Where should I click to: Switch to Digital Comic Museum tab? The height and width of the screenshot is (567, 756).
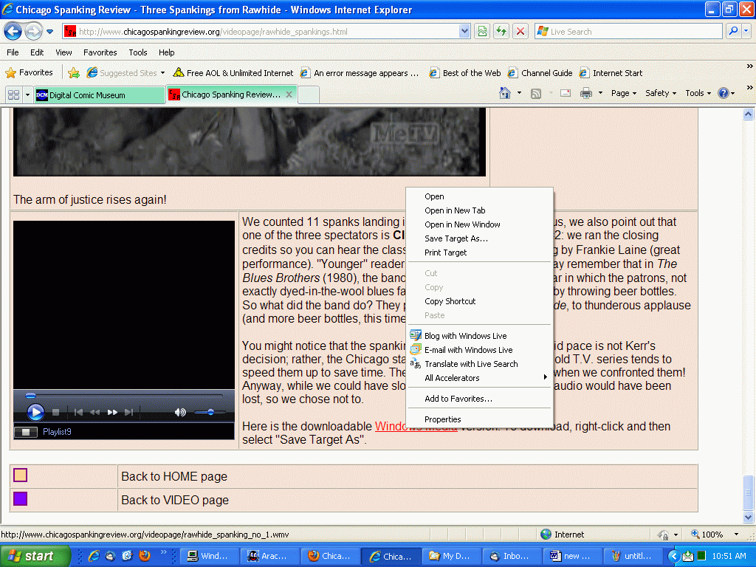100,95
